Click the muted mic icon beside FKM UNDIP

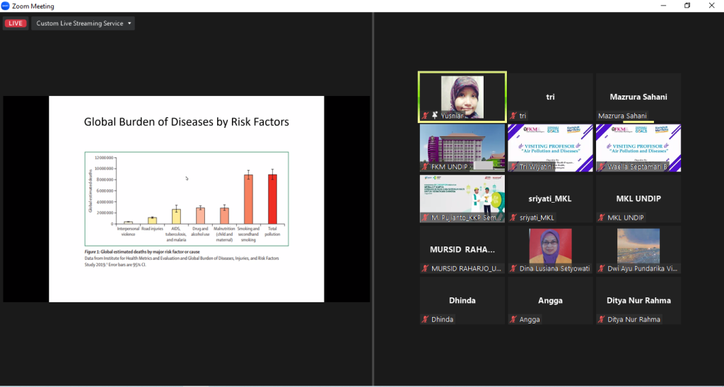coord(426,167)
